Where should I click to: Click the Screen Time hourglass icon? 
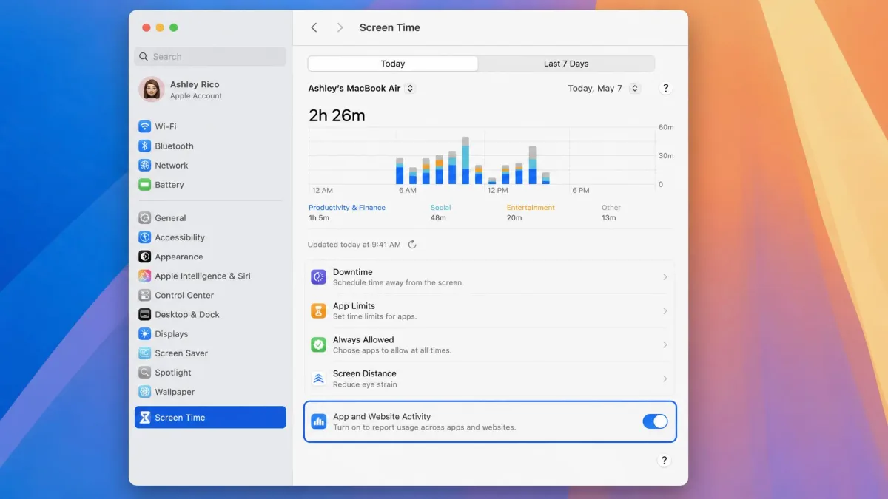pos(145,417)
